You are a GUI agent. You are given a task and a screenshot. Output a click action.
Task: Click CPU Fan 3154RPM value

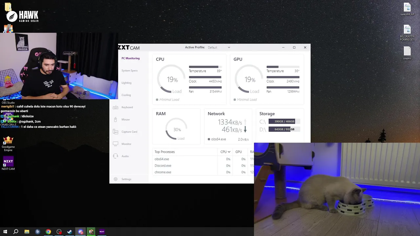[x=216, y=91]
